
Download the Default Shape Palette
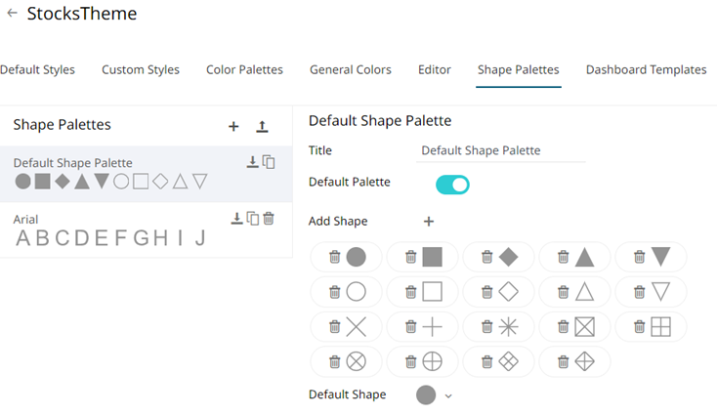(252, 162)
